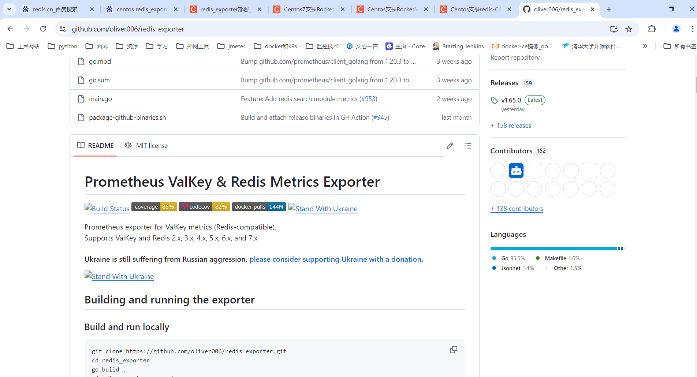This screenshot has width=697, height=377.
Task: Select the MIT license tab
Action: pyautogui.click(x=146, y=146)
